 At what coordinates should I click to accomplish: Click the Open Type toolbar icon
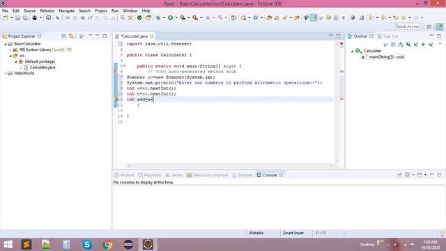pos(269,17)
